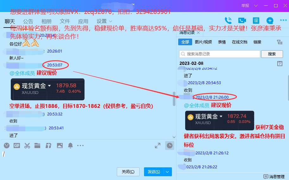
Task: Click the 搜索消息记录 search field
Action: coord(219,54)
